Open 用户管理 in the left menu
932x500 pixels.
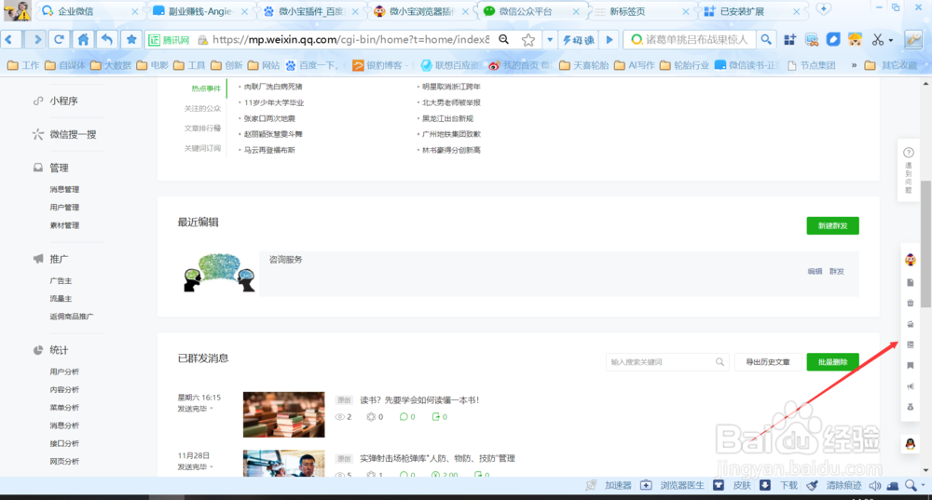coord(64,208)
